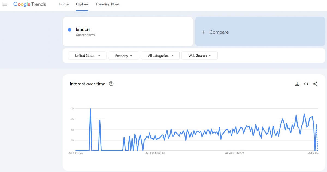Screen dimensions: 327x172
Task: Open the hamburger main menu
Action: [4, 4]
